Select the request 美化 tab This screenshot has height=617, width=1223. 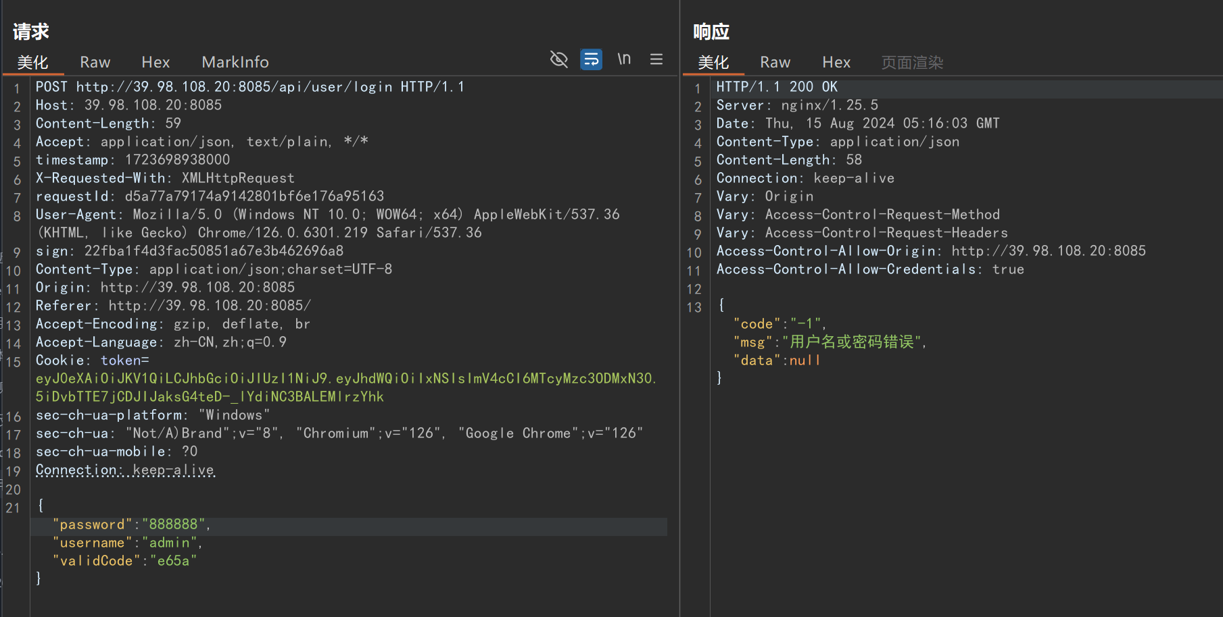[32, 62]
